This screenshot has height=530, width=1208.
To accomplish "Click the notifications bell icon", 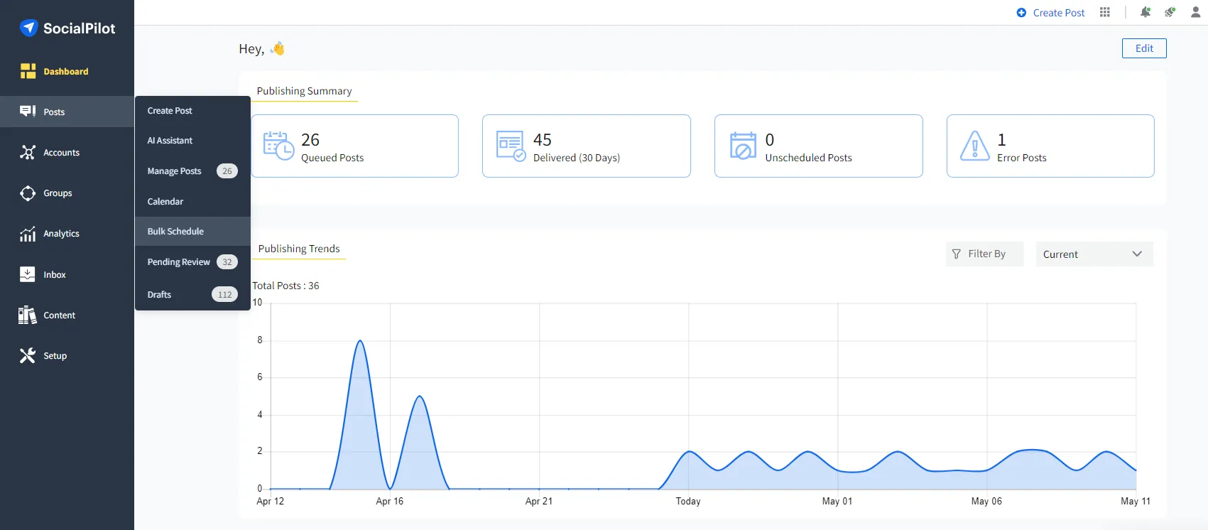I will pos(1145,12).
